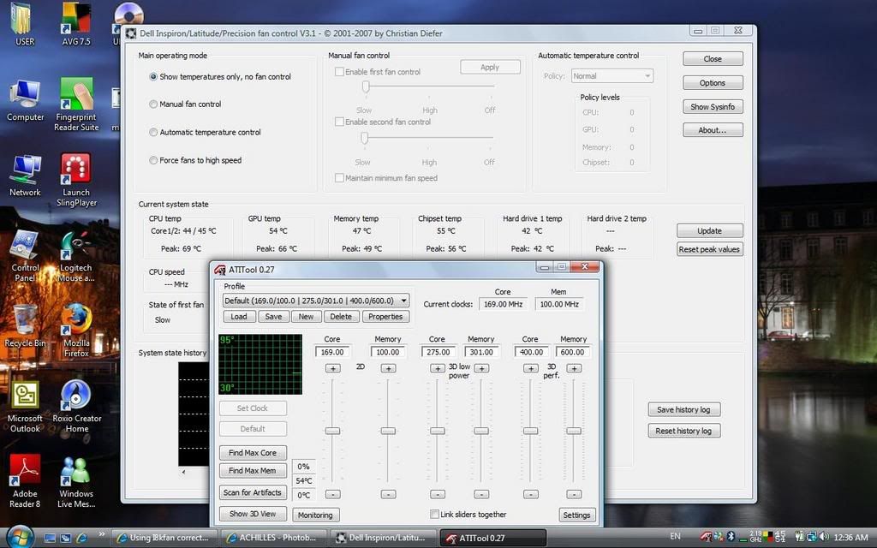Click the volume speaker tray icon
This screenshot has width=877, height=548.
click(825, 537)
